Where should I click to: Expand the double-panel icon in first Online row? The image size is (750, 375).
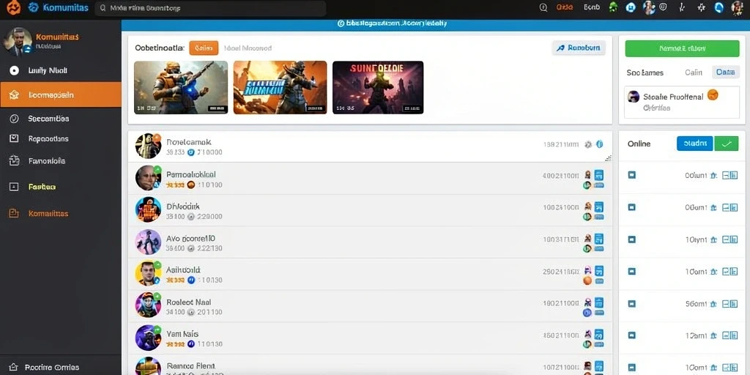[x=730, y=176]
